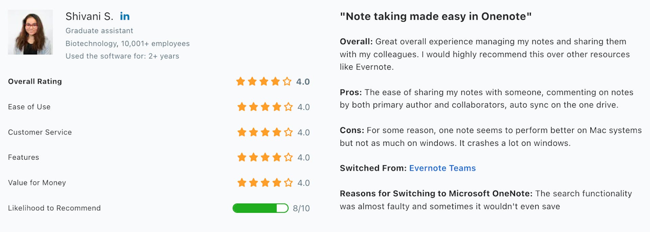Click the outlined star for Ease of Use
This screenshot has width=650, height=232.
[x=289, y=107]
